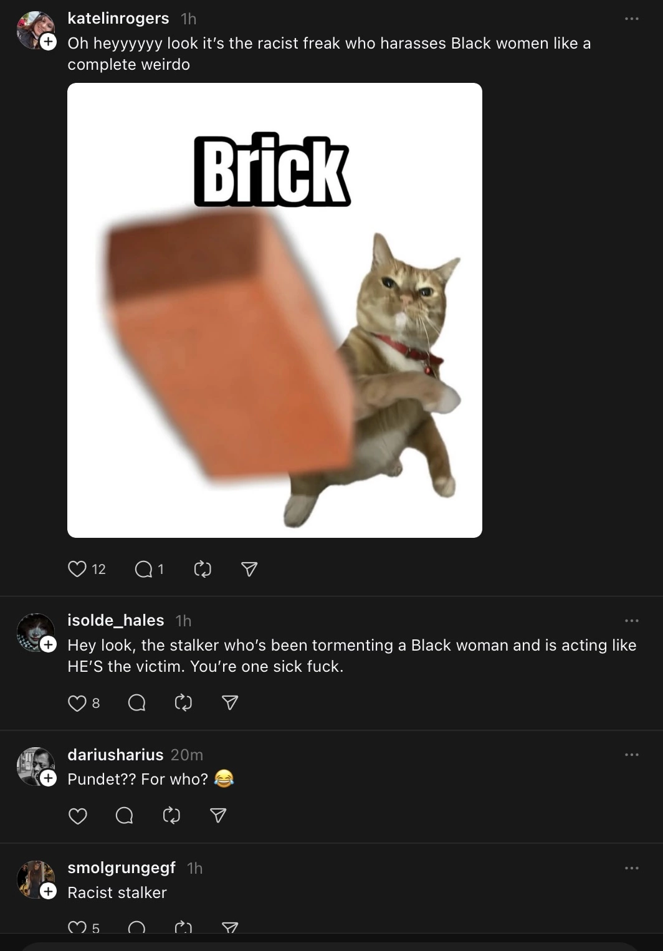Open katelinrogers' profile from username
The image size is (663, 951).
pyautogui.click(x=118, y=19)
